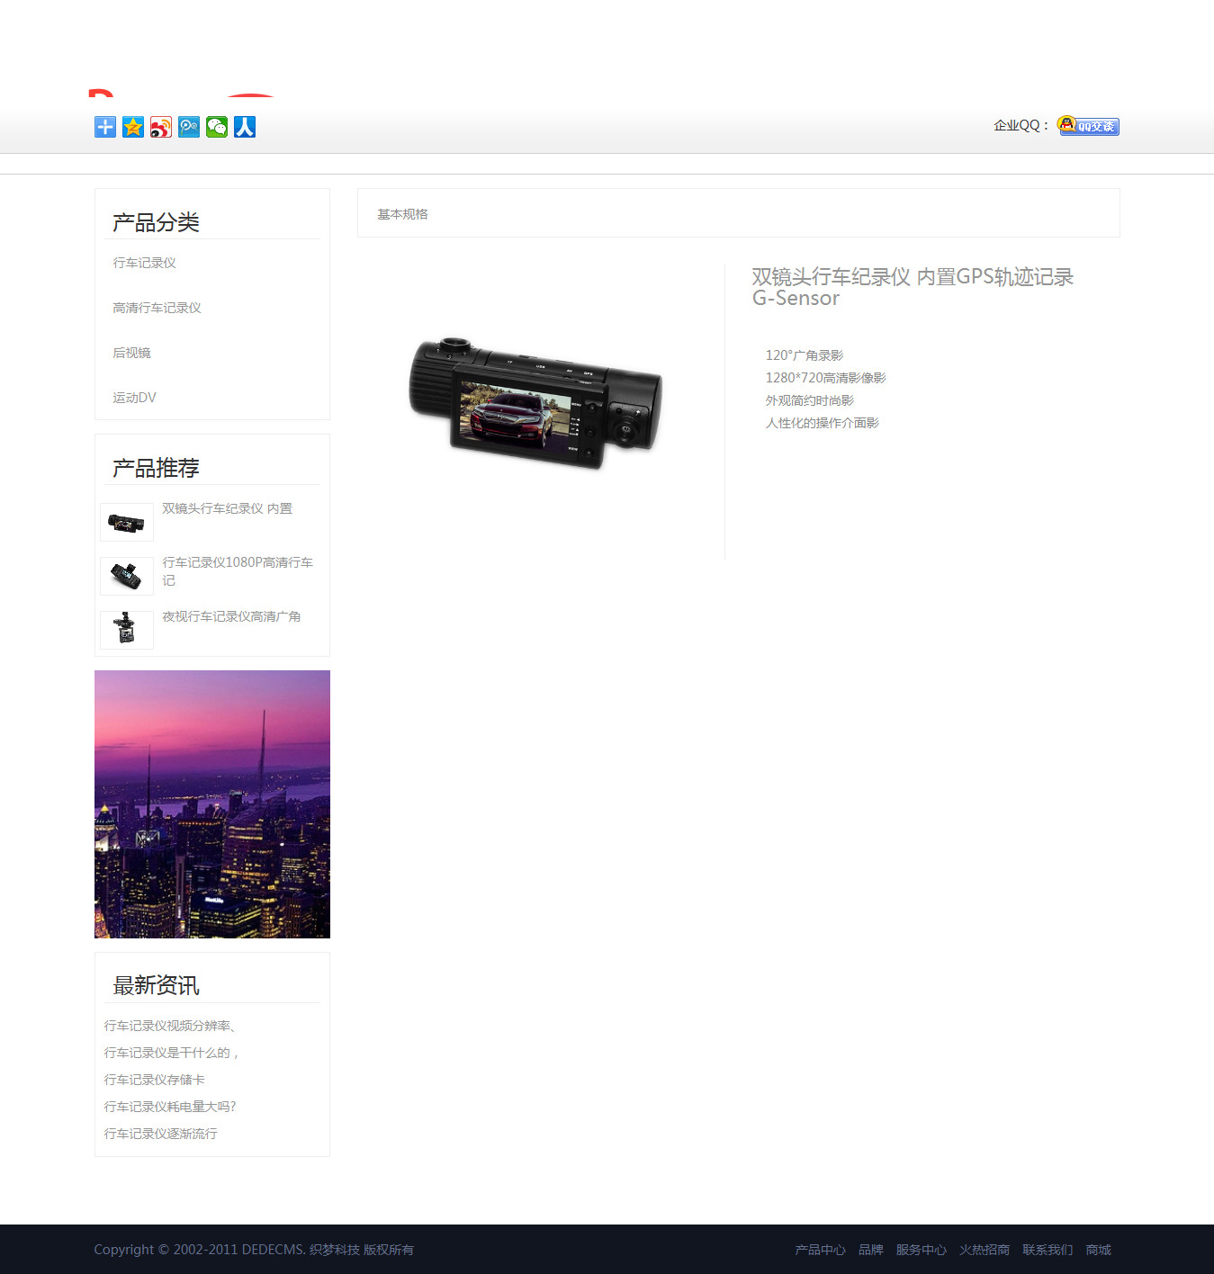
Task: Click the 商城 footer link
Action: click(x=1098, y=1250)
